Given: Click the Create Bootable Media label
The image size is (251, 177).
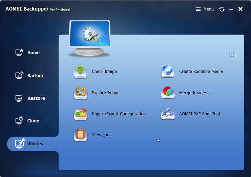Looking at the screenshot, I should [x=201, y=72].
